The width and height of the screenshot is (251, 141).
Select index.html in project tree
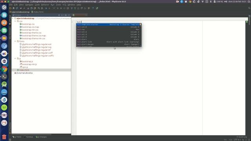[23, 70]
